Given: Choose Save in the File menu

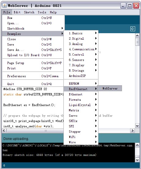Looking at the screenshot, I should 33,44.
